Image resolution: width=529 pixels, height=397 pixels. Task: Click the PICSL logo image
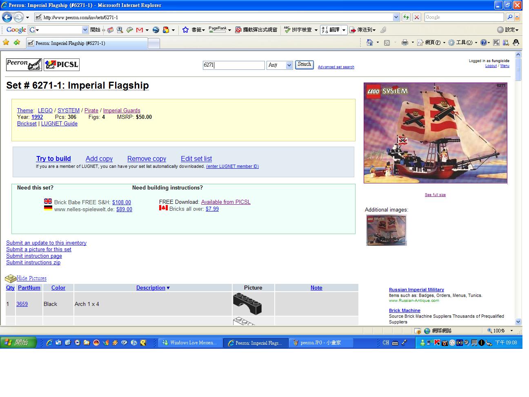coord(62,64)
